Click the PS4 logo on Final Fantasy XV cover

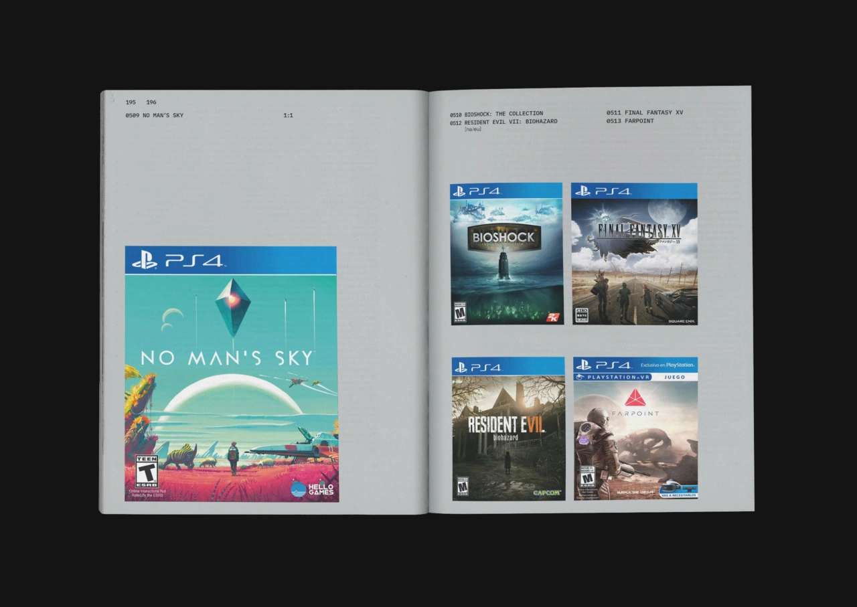[x=603, y=191]
